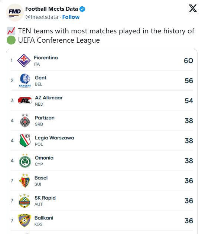This screenshot has height=234, width=202.
Task: Click the X logo icon
Action: pos(193,9)
